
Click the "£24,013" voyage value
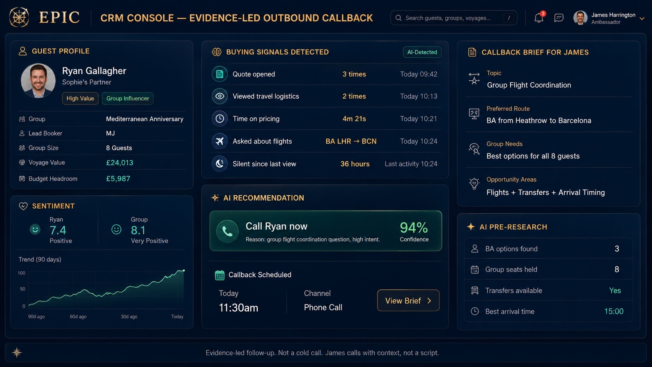(119, 163)
